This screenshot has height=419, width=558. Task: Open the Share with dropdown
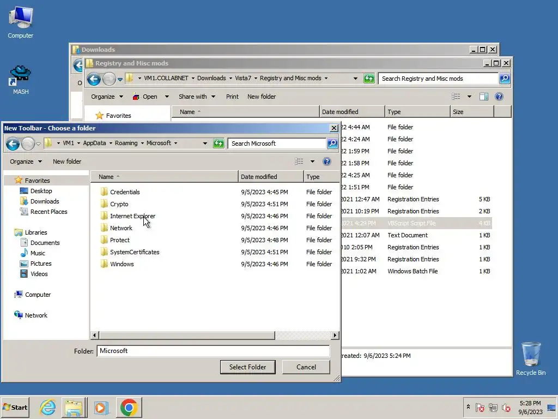[x=197, y=97]
